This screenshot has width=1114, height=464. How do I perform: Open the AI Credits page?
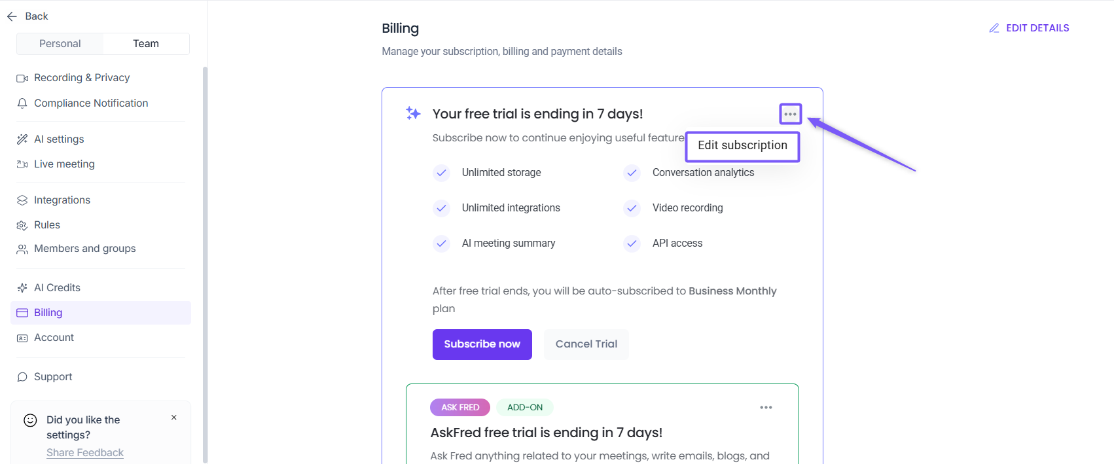click(57, 288)
